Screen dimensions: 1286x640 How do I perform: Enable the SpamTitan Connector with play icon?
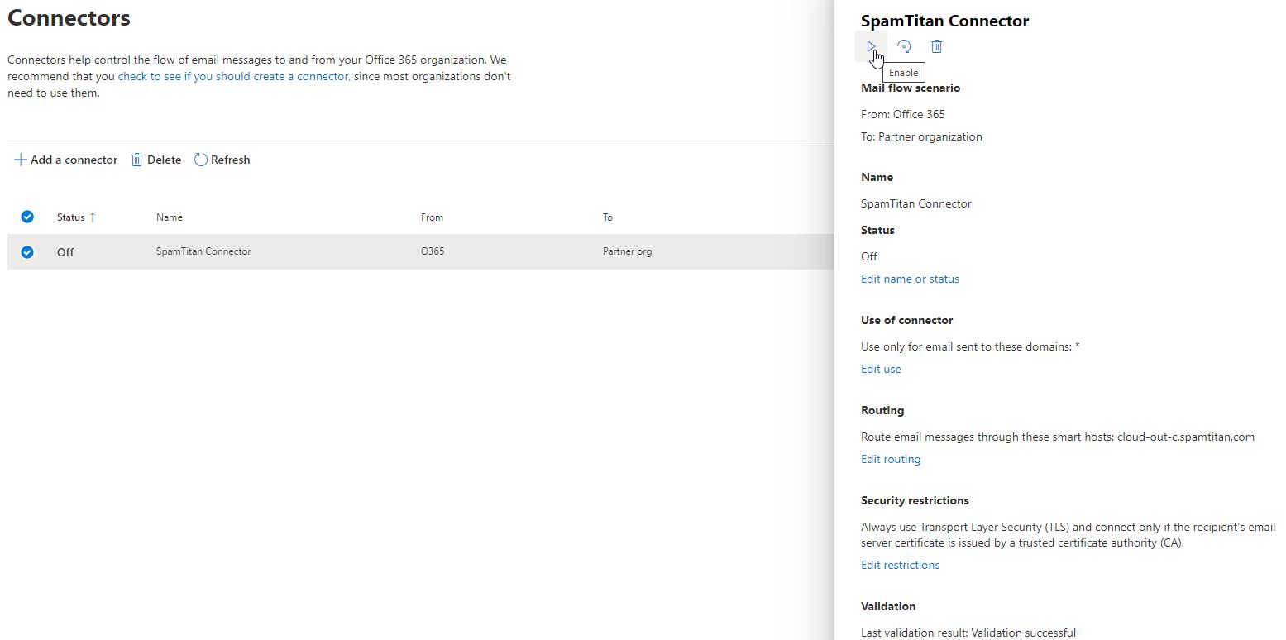tap(871, 46)
